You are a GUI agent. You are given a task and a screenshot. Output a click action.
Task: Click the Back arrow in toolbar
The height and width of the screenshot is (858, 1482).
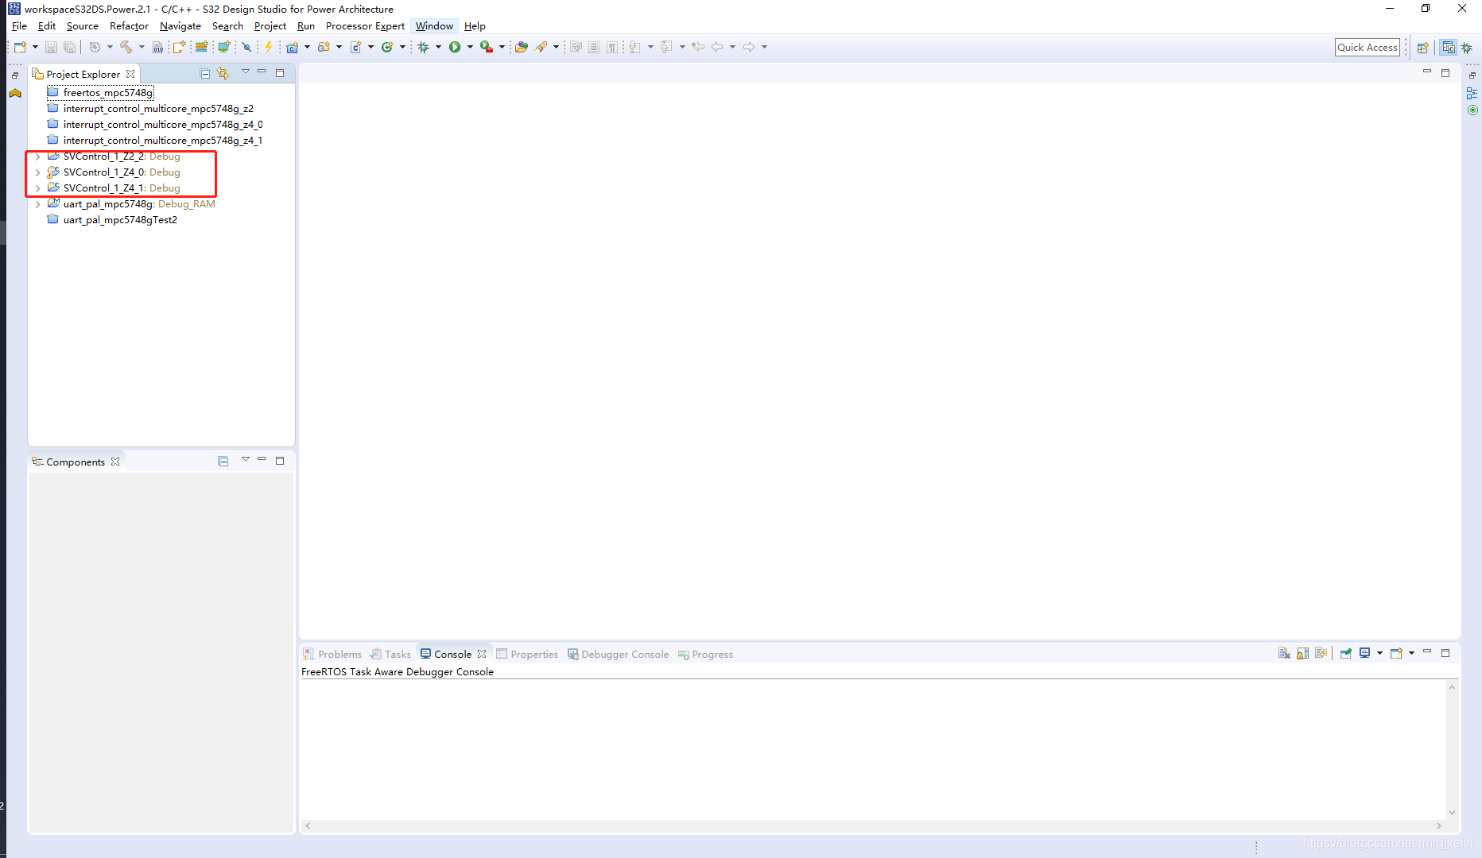[716, 47]
